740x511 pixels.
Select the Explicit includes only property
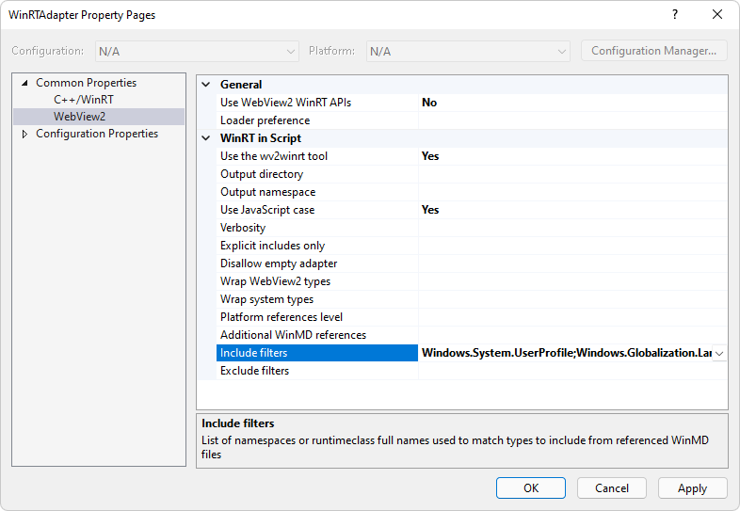317,246
